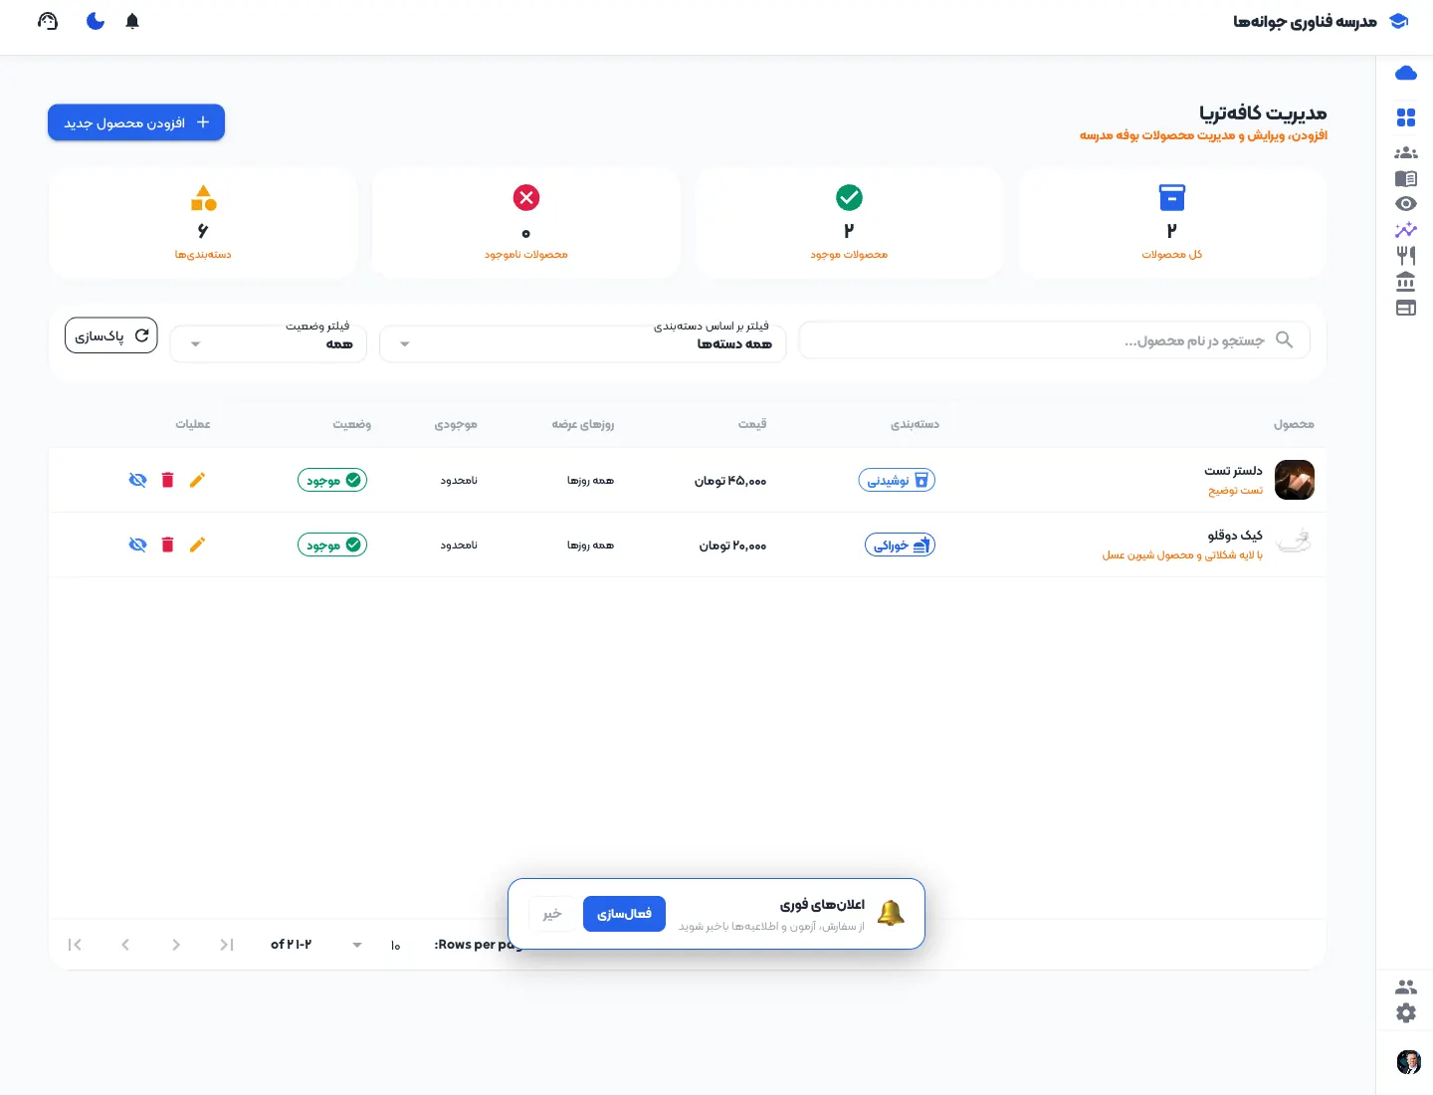The height and width of the screenshot is (1095, 1433).
Task: Delete the کیک دوقلو product
Action: (x=167, y=545)
